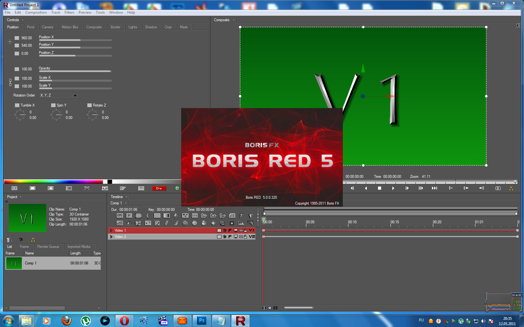Click the add marker icon in playback bar
The height and width of the screenshot is (327, 524).
[451, 188]
